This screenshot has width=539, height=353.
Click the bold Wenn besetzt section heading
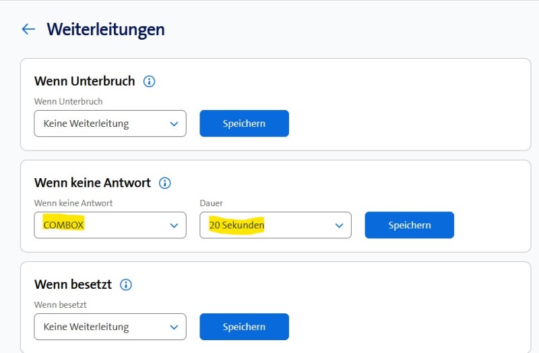(x=73, y=285)
